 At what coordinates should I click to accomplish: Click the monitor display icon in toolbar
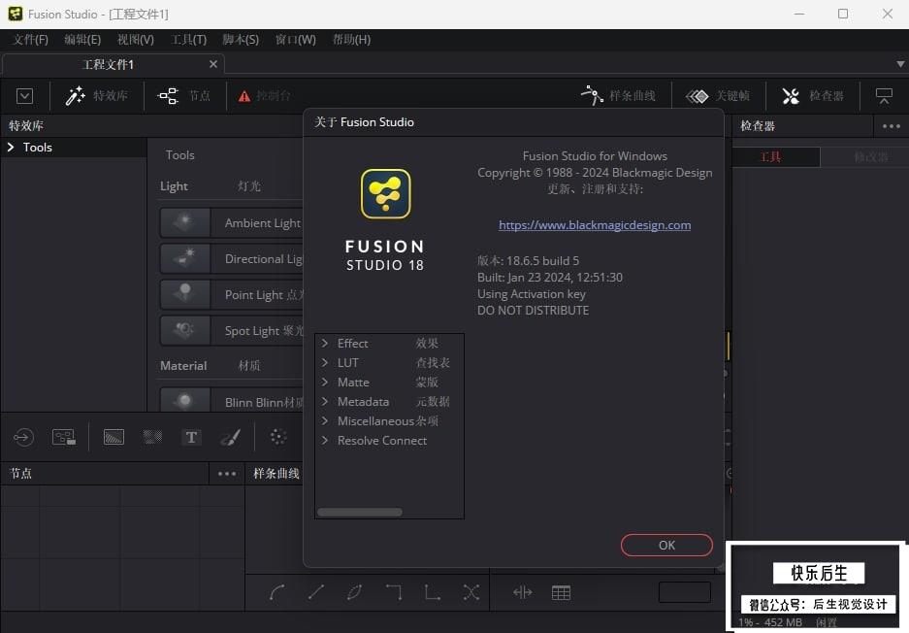click(x=884, y=96)
